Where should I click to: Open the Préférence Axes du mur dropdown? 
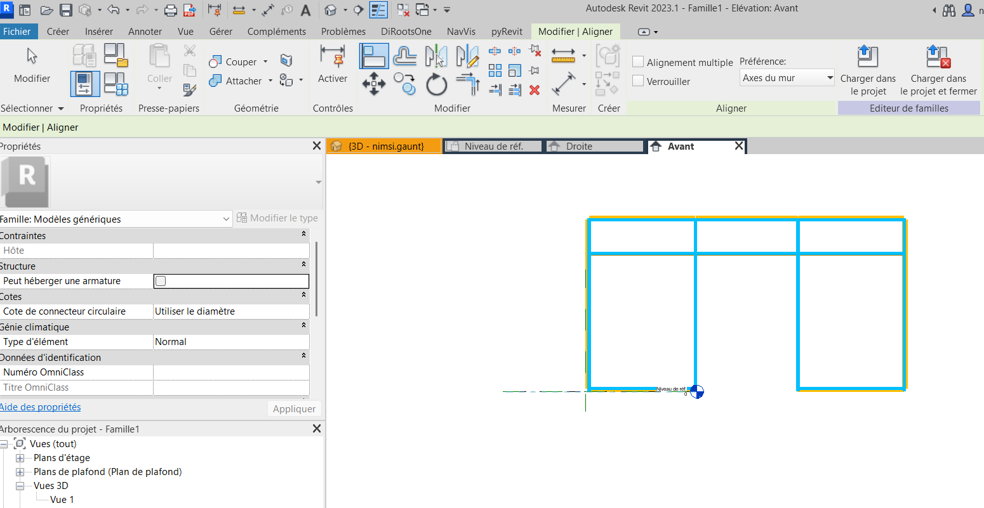tap(787, 78)
